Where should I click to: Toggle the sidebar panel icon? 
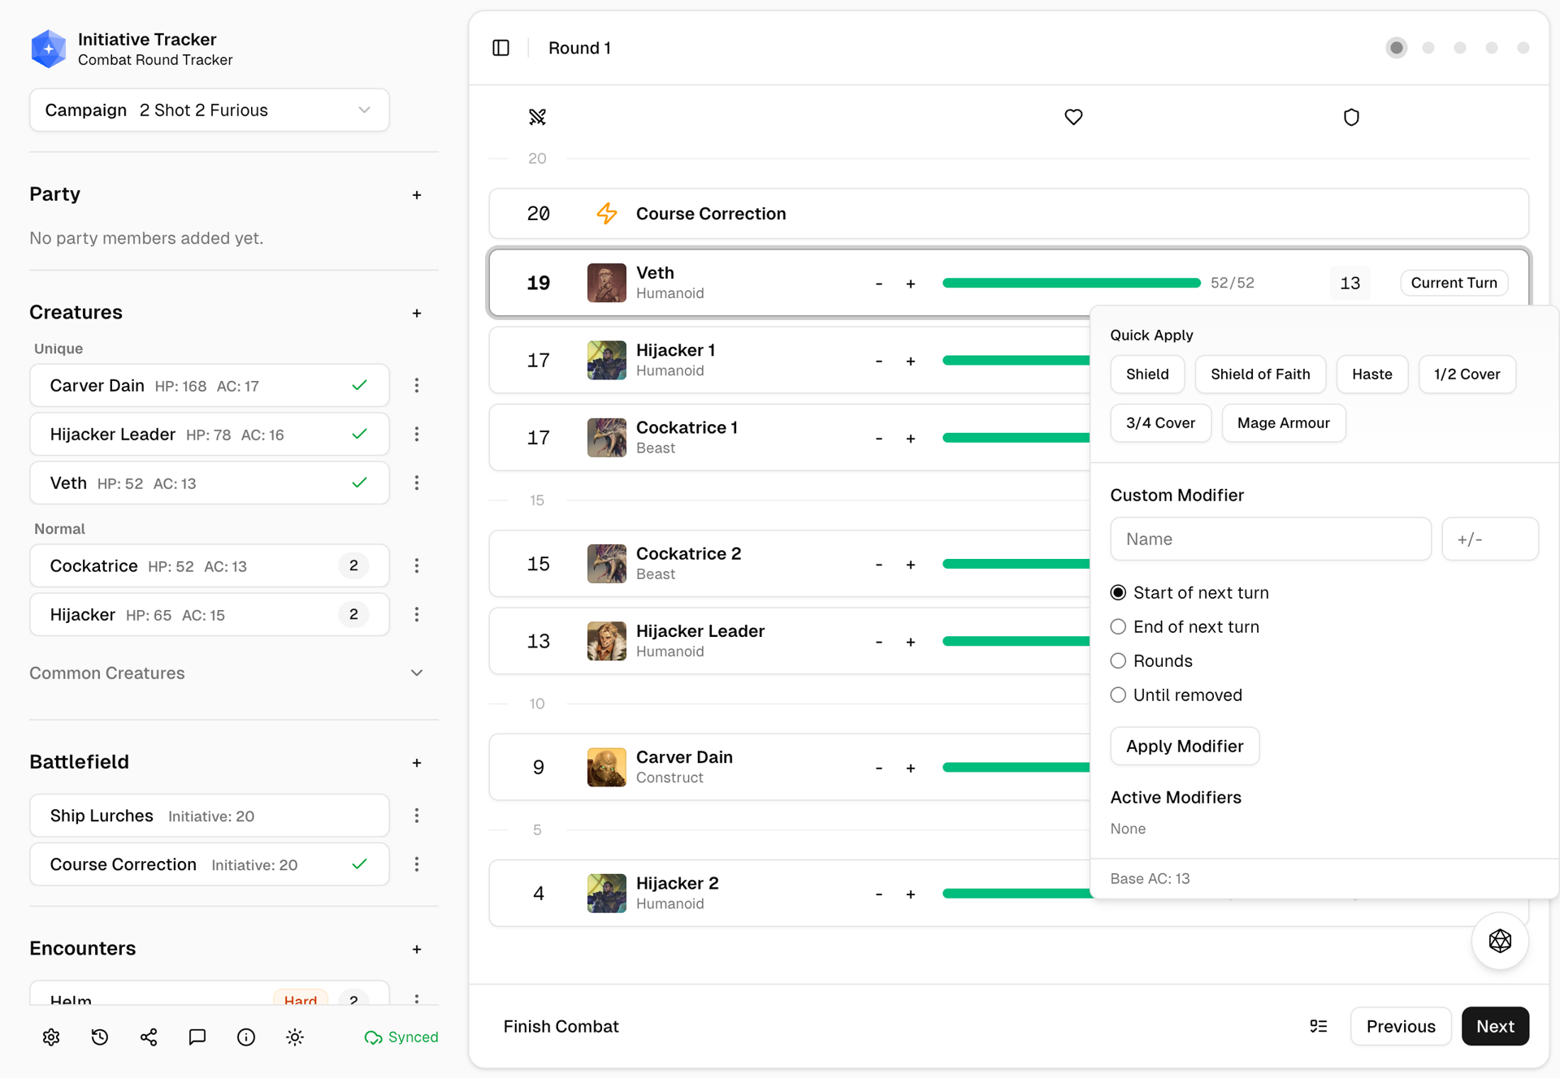(501, 48)
